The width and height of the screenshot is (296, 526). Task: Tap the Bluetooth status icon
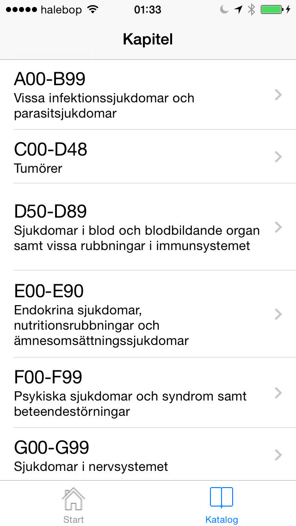tap(252, 10)
